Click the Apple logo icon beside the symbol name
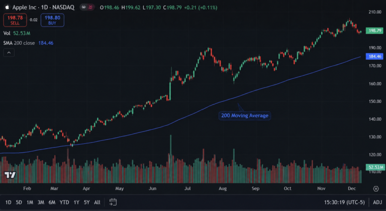Image resolution: width=386 pixels, height=211 pixels. coord(7,8)
